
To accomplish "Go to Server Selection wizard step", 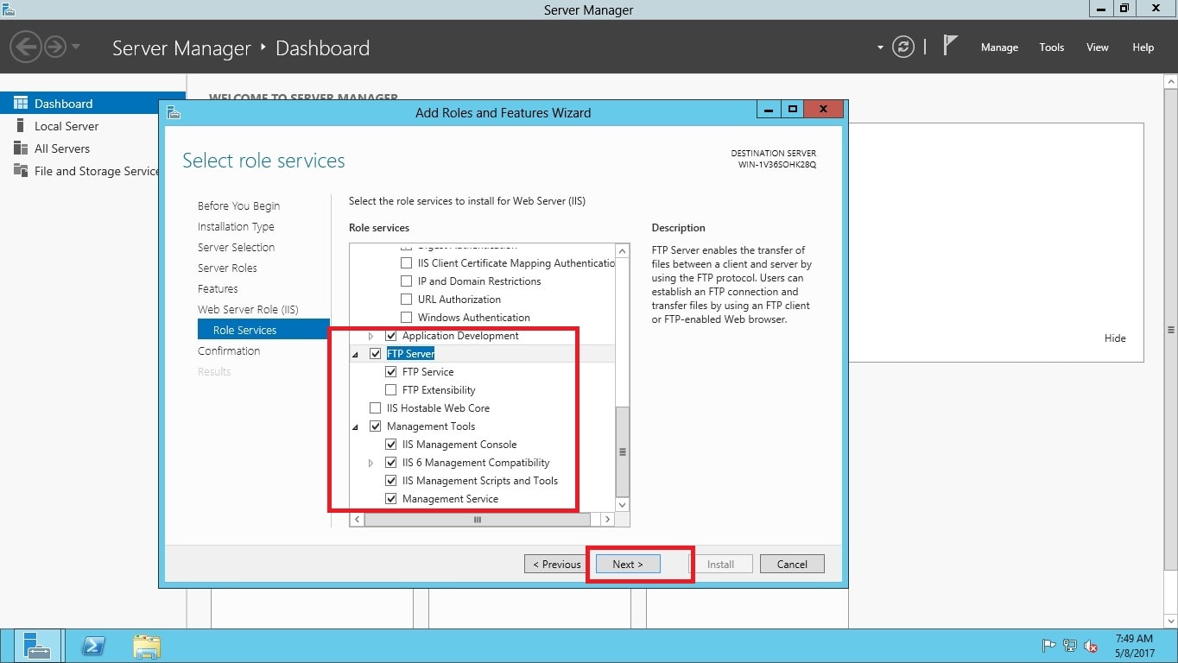I will [236, 247].
